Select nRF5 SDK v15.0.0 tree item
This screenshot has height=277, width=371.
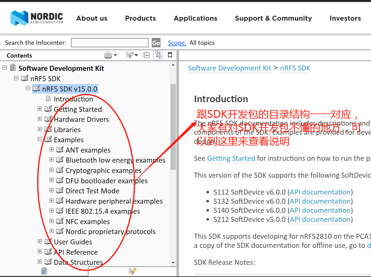69,89
